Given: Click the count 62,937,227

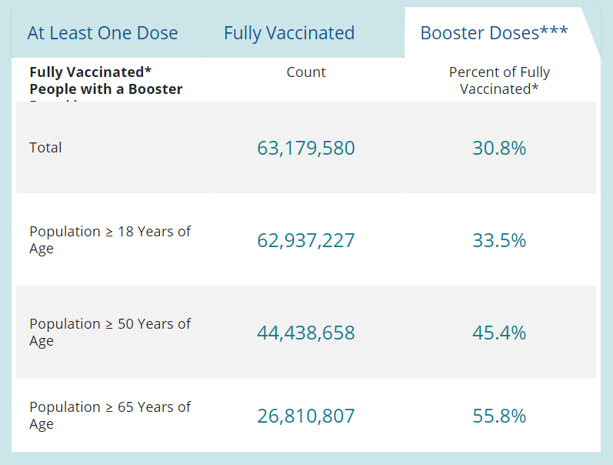Looking at the screenshot, I should [306, 240].
